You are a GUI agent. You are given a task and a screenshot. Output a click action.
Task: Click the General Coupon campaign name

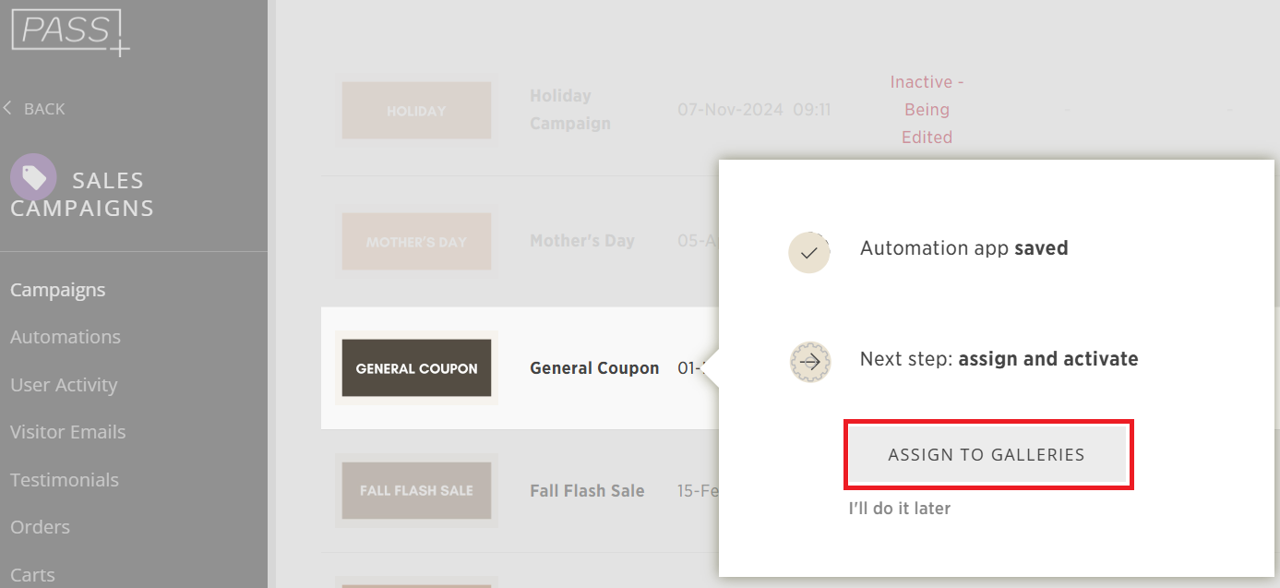tap(594, 367)
